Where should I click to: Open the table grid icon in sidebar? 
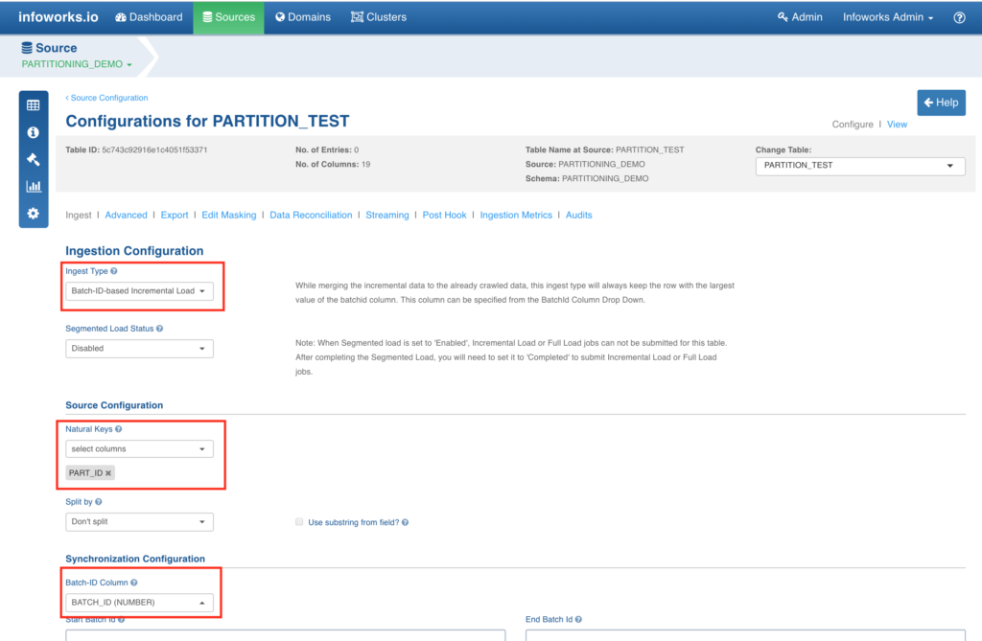point(34,105)
